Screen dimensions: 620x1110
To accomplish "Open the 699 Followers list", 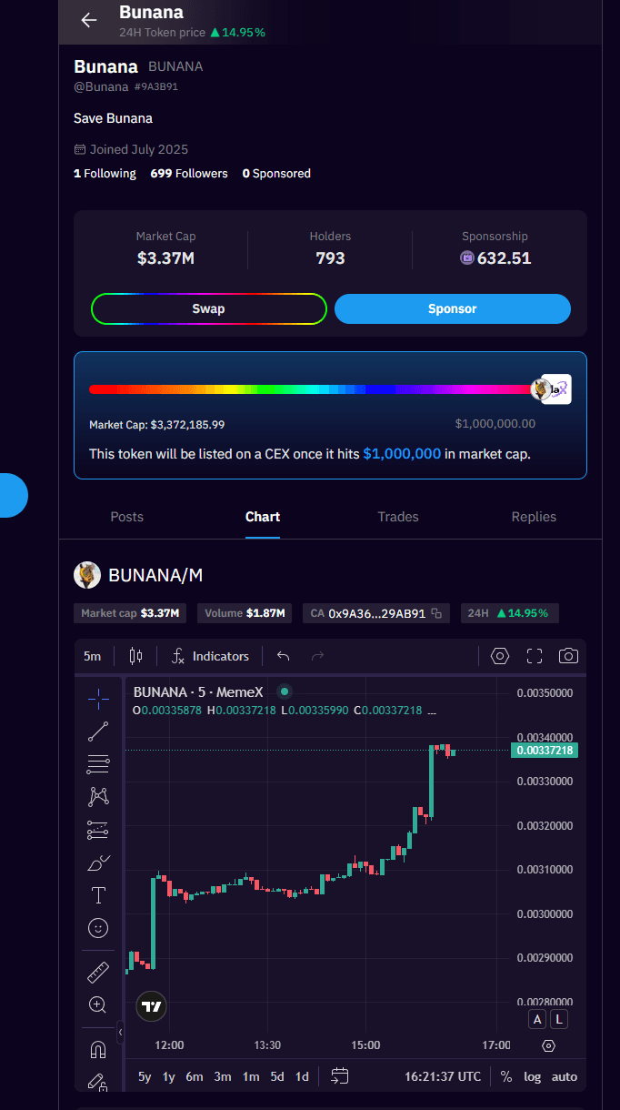I will tap(189, 173).
